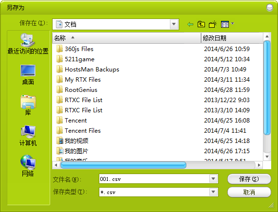
Task: Click date 2014/6/26 10:59
Action: (x=227, y=49)
